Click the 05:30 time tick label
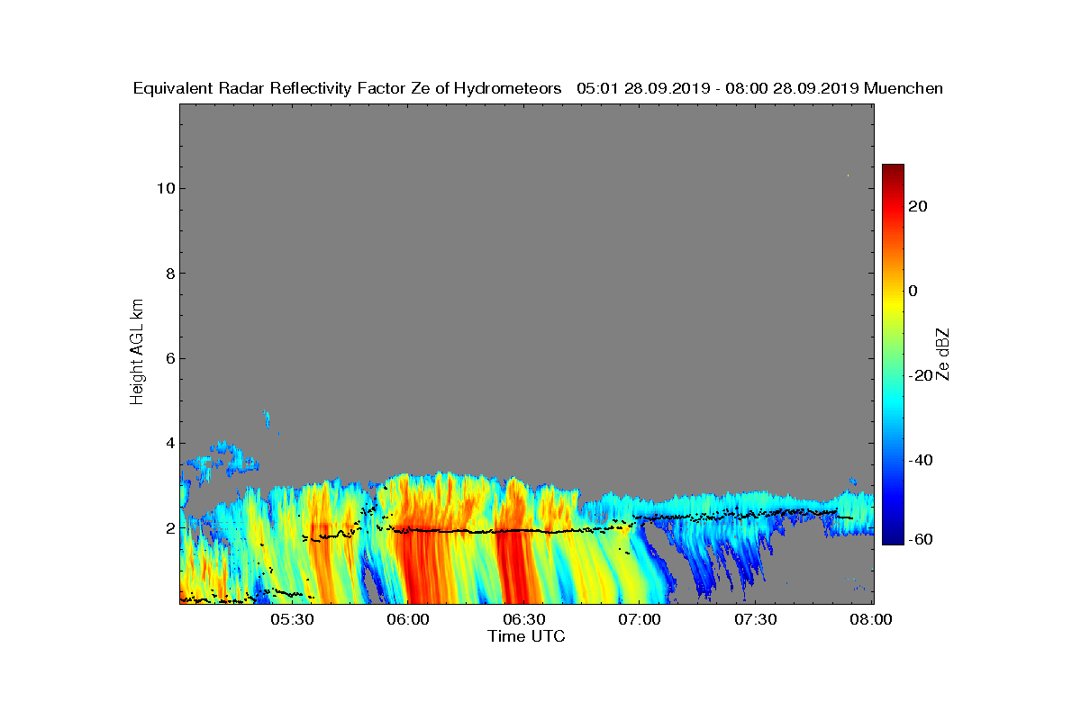 point(292,620)
